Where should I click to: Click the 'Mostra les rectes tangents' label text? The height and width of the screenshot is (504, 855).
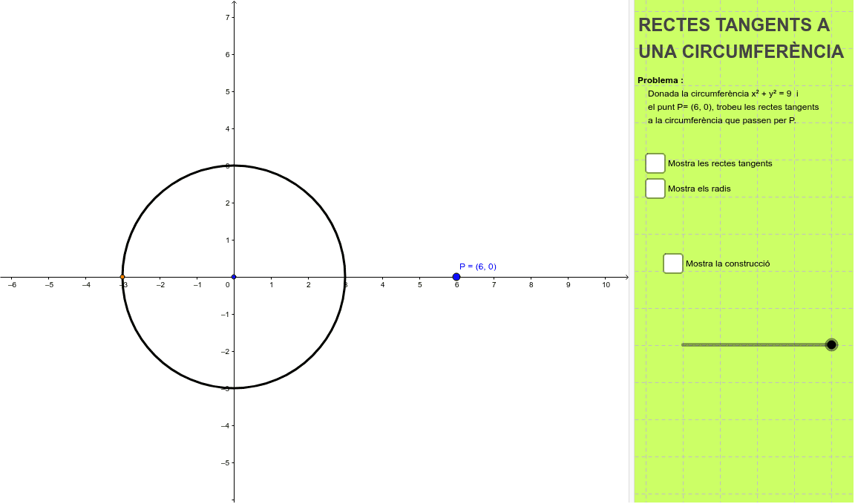click(x=720, y=163)
